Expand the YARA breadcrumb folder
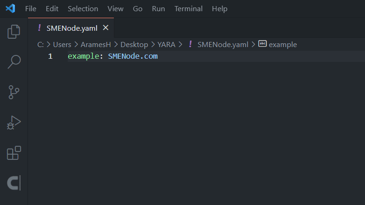This screenshot has height=205, width=365. coord(166,45)
